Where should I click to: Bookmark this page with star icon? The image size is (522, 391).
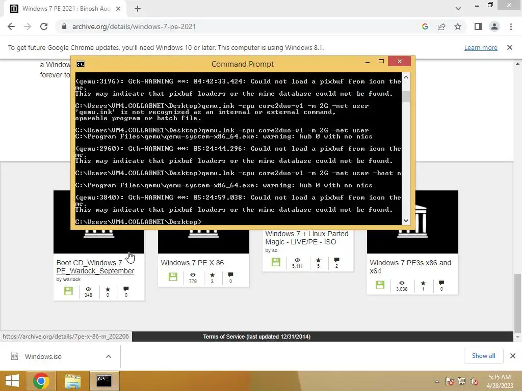pyautogui.click(x=458, y=26)
